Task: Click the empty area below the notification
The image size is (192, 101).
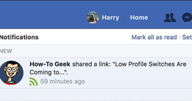Action: (96, 95)
